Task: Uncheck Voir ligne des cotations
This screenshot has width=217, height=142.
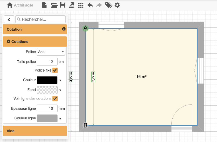Action: click(x=55, y=99)
